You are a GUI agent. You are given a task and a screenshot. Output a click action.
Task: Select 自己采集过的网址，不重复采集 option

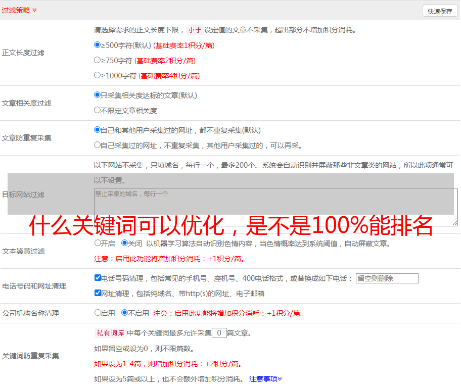tap(98, 145)
